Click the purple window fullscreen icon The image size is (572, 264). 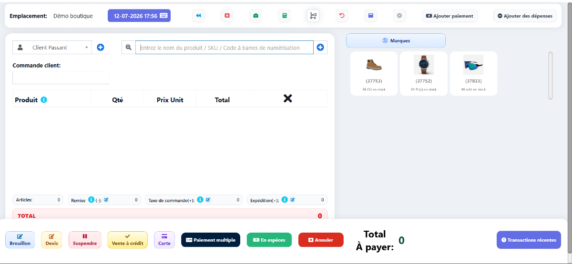(x=370, y=16)
